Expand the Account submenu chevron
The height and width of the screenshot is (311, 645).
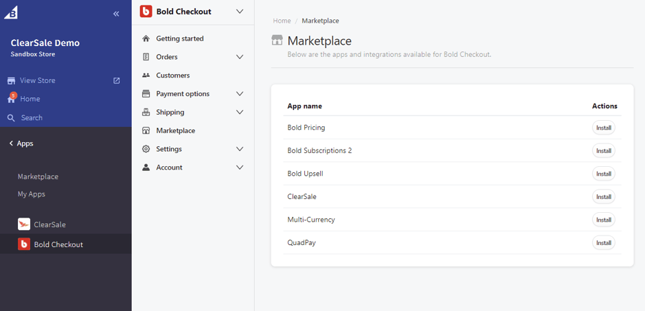click(x=240, y=168)
